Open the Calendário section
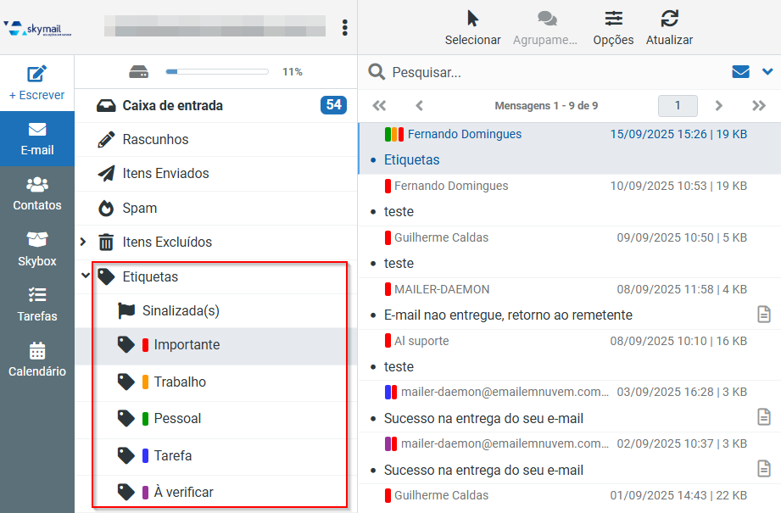Image resolution: width=781 pixels, height=513 pixels. (x=36, y=360)
